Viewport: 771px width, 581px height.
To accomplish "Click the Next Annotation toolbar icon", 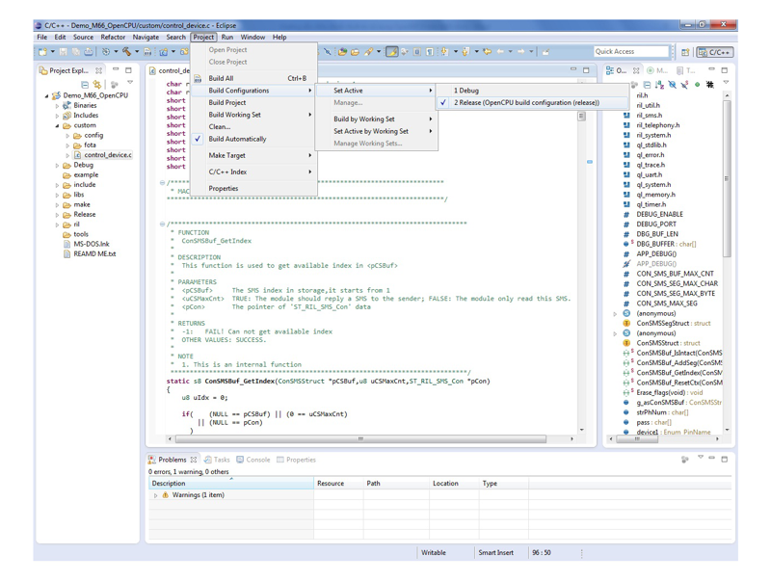I will pyautogui.click(x=444, y=52).
